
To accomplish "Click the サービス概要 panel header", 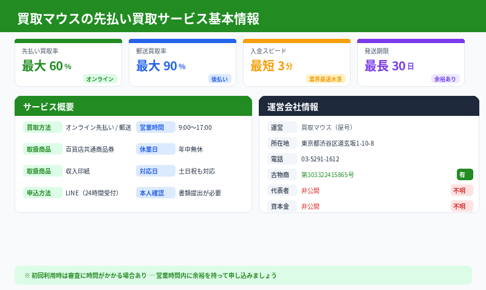I will 133,106.
